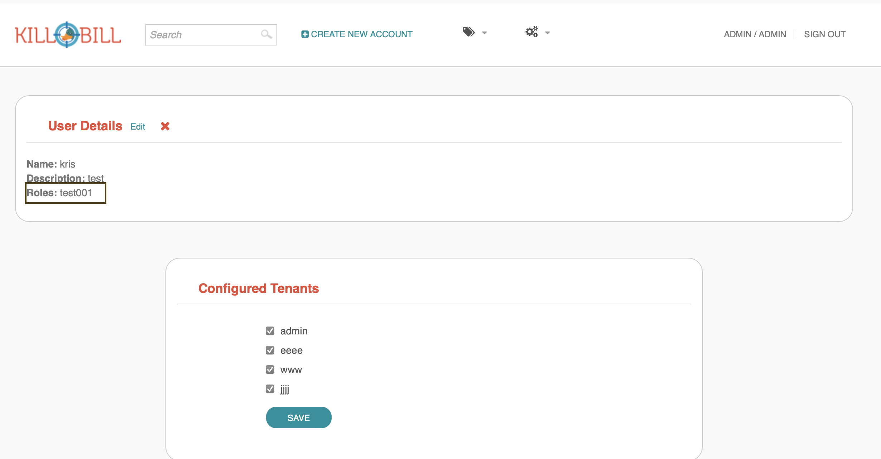Uncheck the admin tenant checkbox
The width and height of the screenshot is (881, 459).
click(x=270, y=331)
